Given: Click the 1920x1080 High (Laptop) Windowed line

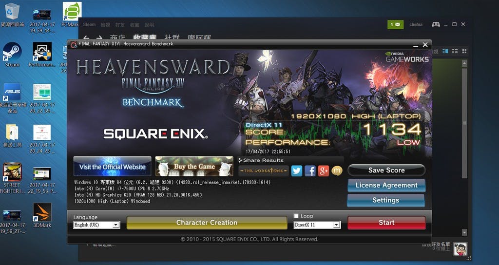Looking at the screenshot, I should [x=112, y=201].
